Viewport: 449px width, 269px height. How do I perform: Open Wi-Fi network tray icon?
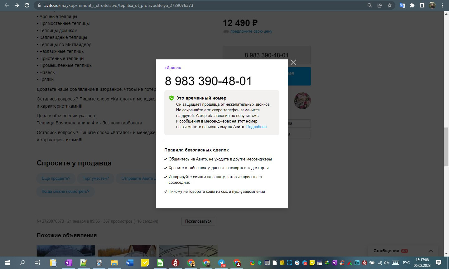coord(379,263)
